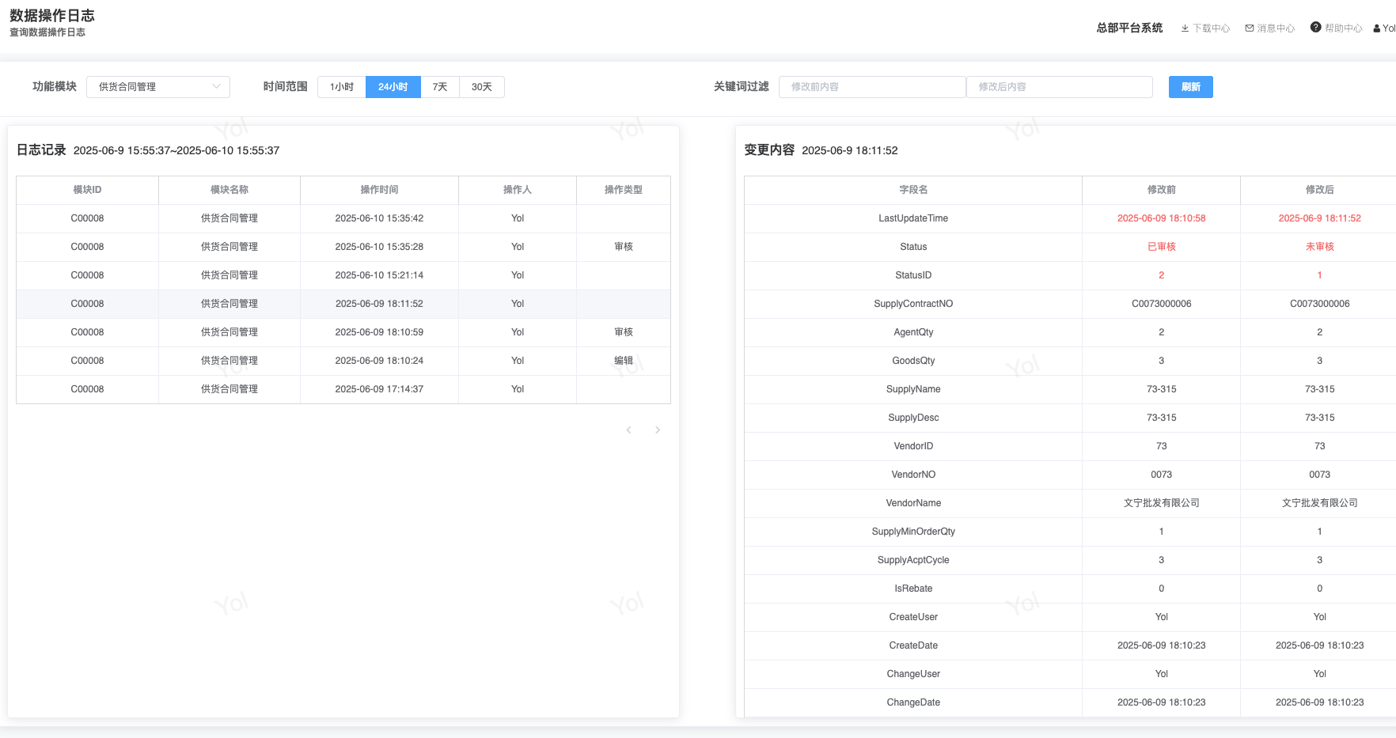Click the 操作时间 column header
The height and width of the screenshot is (738, 1396).
tap(379, 190)
